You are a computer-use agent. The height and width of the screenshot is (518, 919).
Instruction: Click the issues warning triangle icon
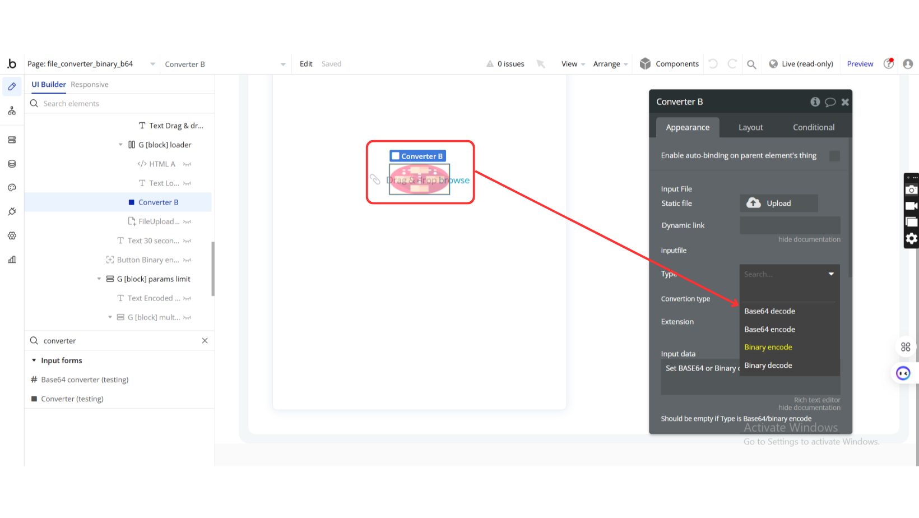pos(490,64)
